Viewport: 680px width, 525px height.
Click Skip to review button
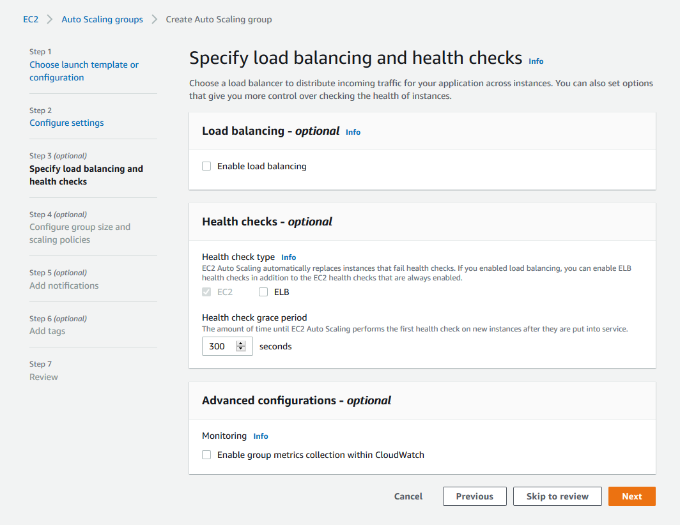click(x=557, y=496)
